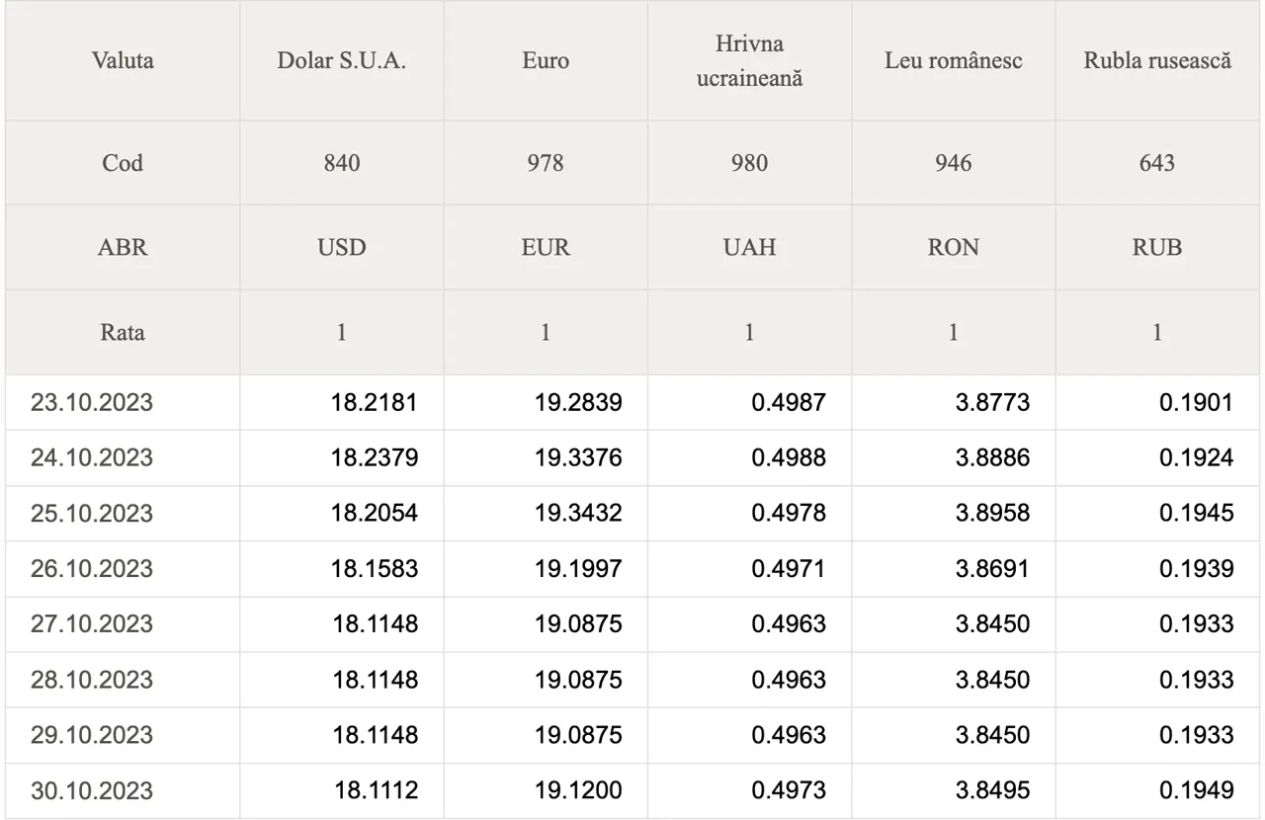Select UAH rate 0.4987
This screenshot has height=820, width=1265.
(x=788, y=403)
